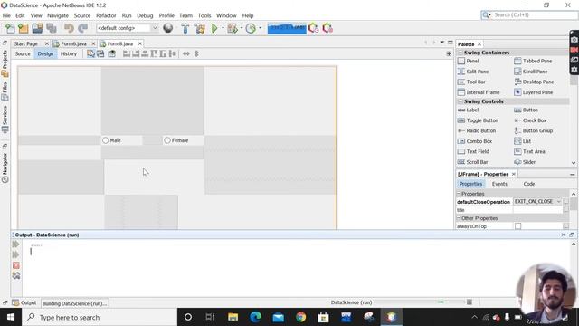
Task: Pick the Check Box palette component
Action: 530,120
